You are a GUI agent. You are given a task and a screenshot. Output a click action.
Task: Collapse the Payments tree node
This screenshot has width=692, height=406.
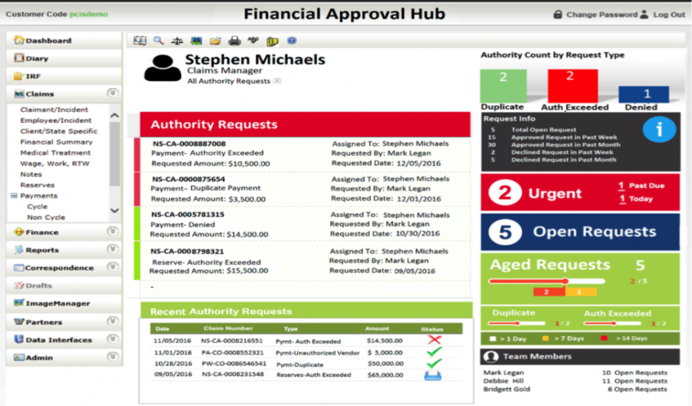[x=15, y=196]
